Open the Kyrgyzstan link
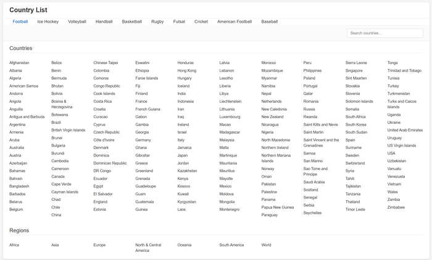Viewport: 432px width, 260px height. 187,201
